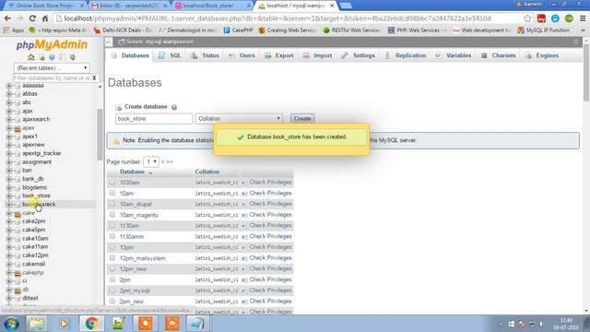Tick the checkbox for 10am_drupal database
The height and width of the screenshot is (332, 590).
coord(112,204)
